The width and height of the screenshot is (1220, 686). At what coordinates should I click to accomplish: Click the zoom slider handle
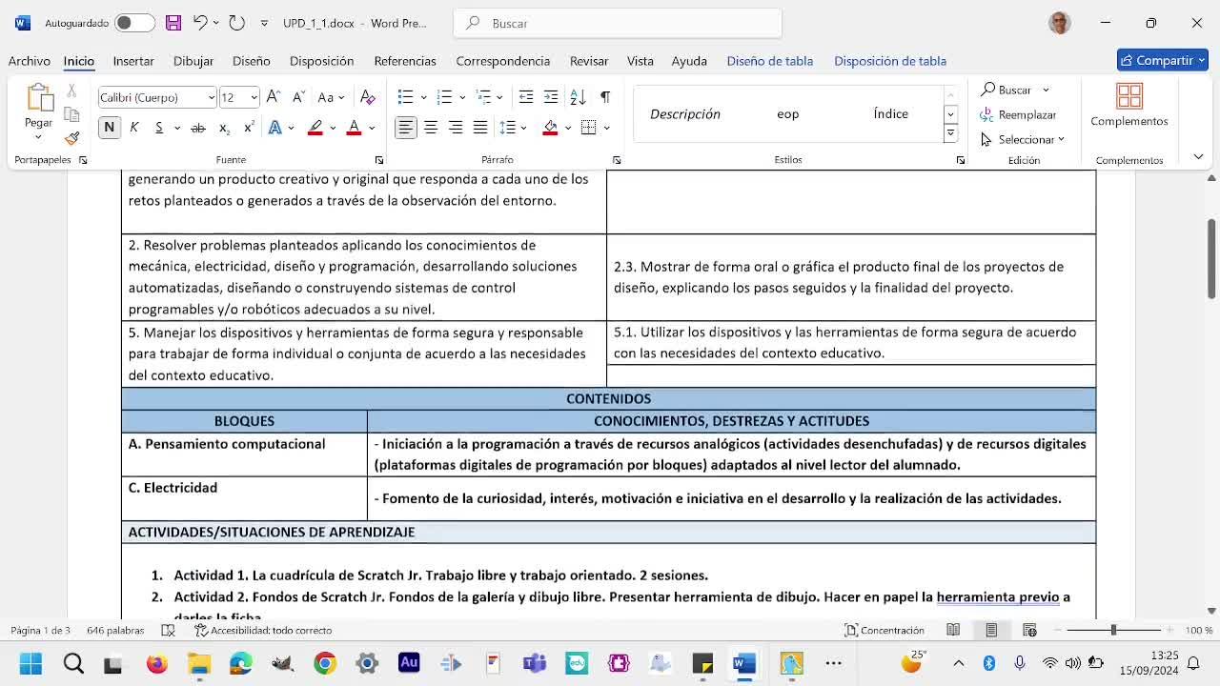click(1113, 630)
